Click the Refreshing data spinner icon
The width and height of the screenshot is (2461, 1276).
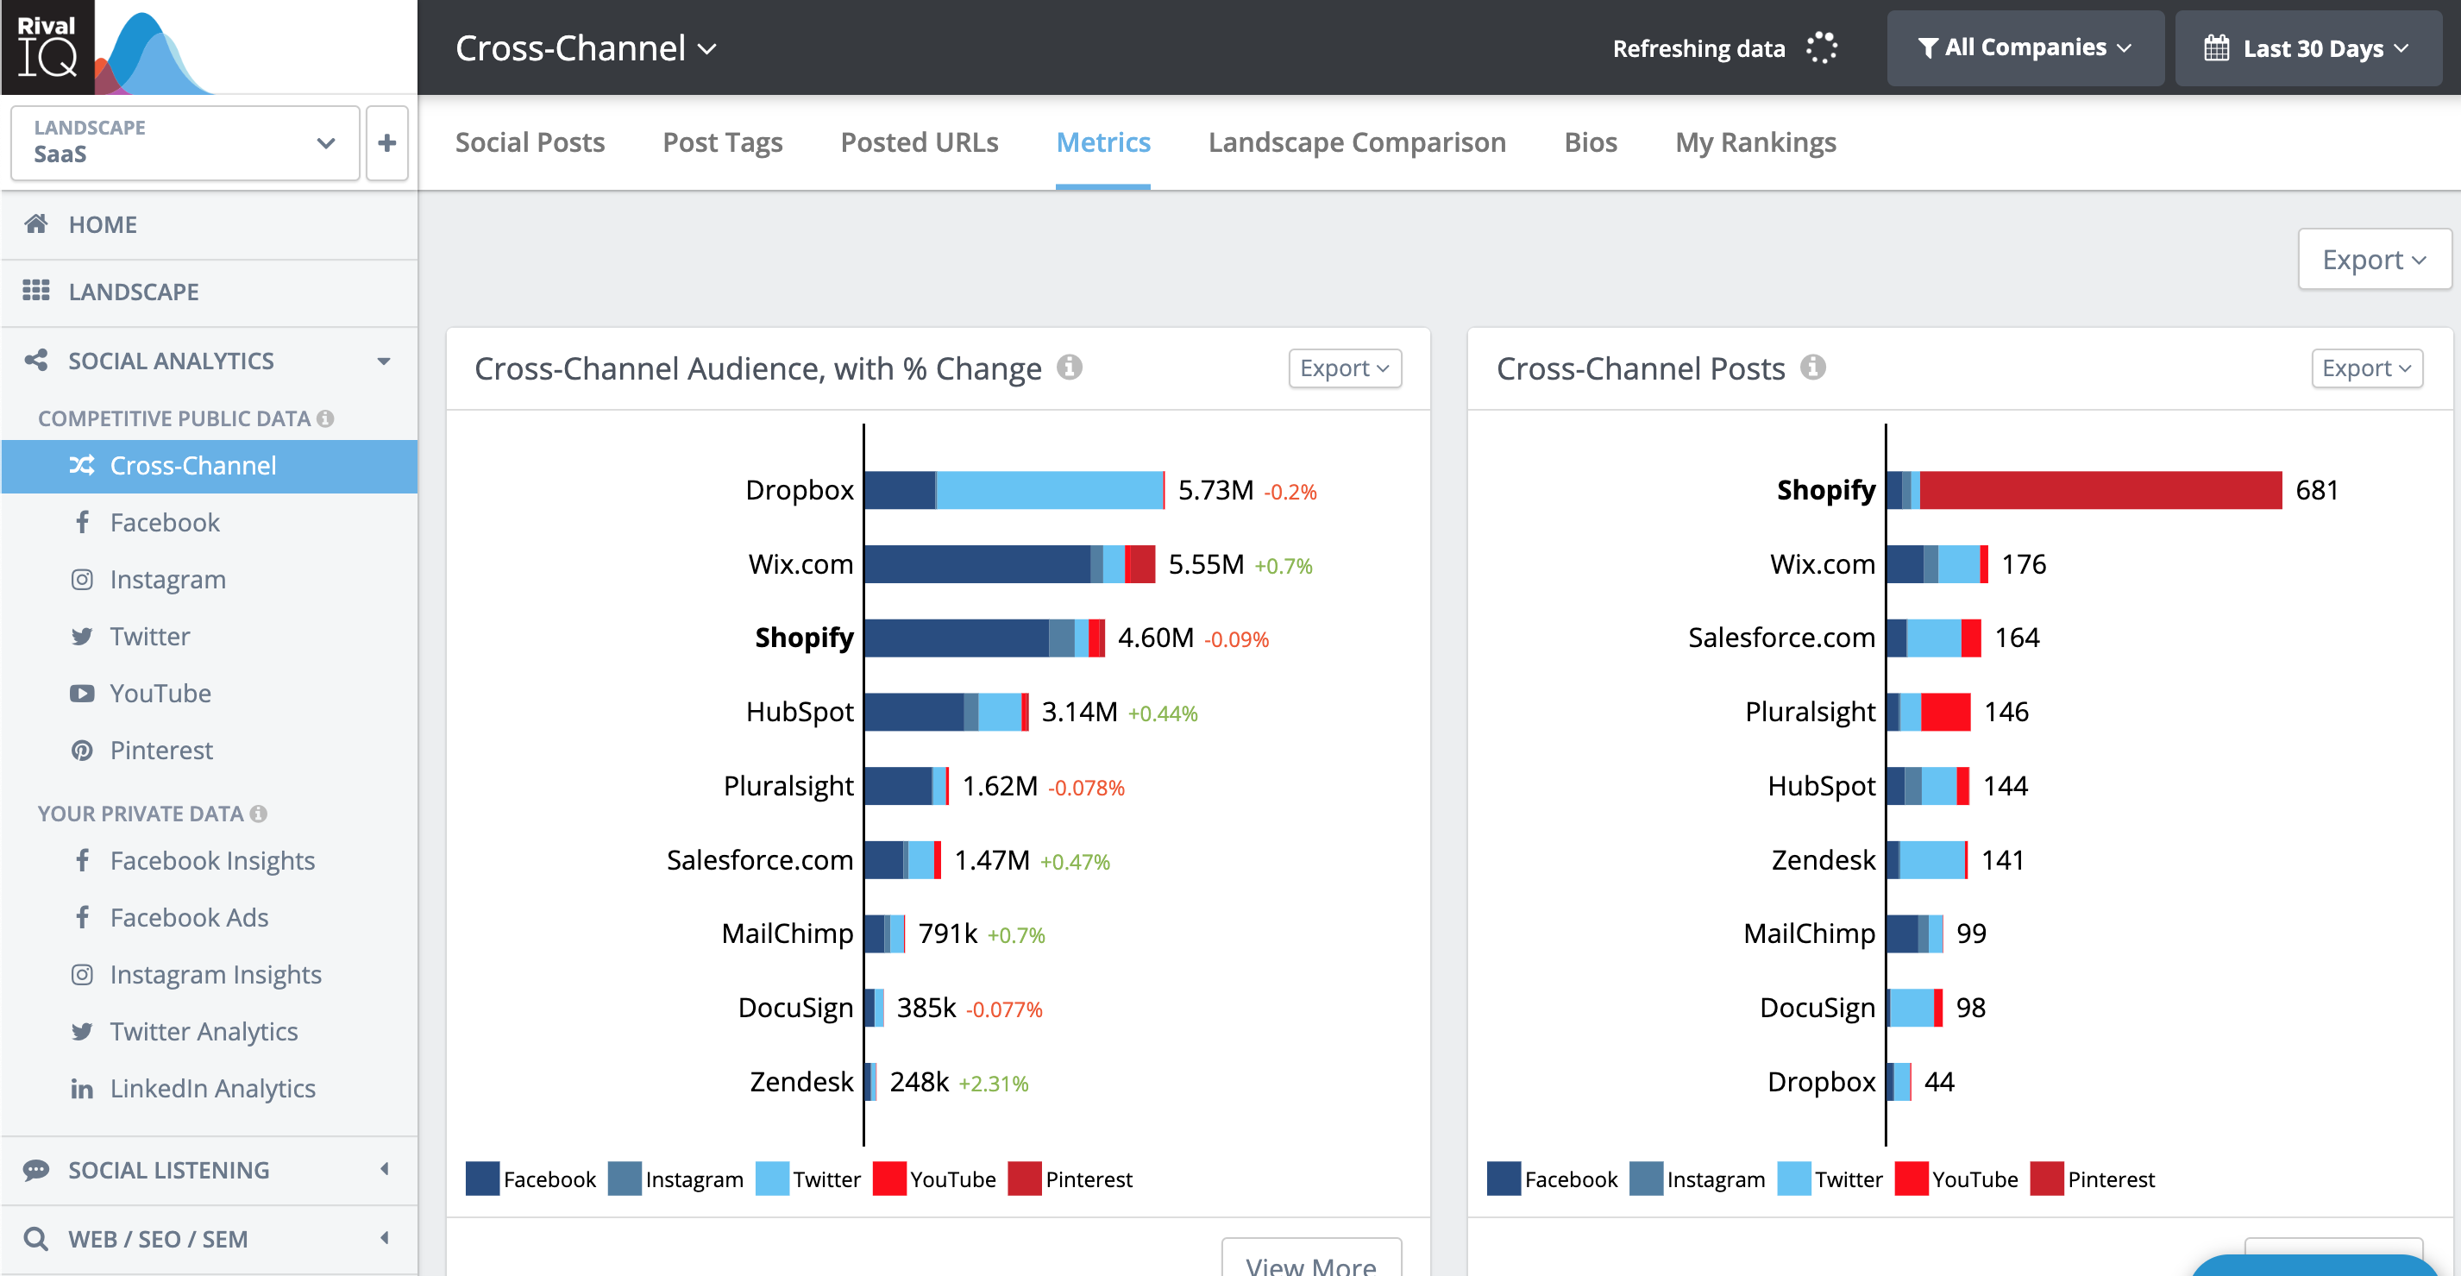coord(1822,47)
